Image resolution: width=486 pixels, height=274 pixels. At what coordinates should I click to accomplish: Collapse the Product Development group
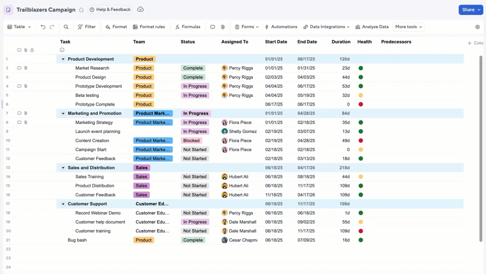coord(63,59)
